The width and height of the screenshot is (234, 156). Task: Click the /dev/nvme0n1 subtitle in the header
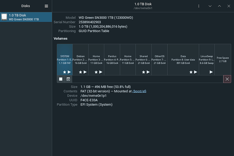[x=143, y=8]
